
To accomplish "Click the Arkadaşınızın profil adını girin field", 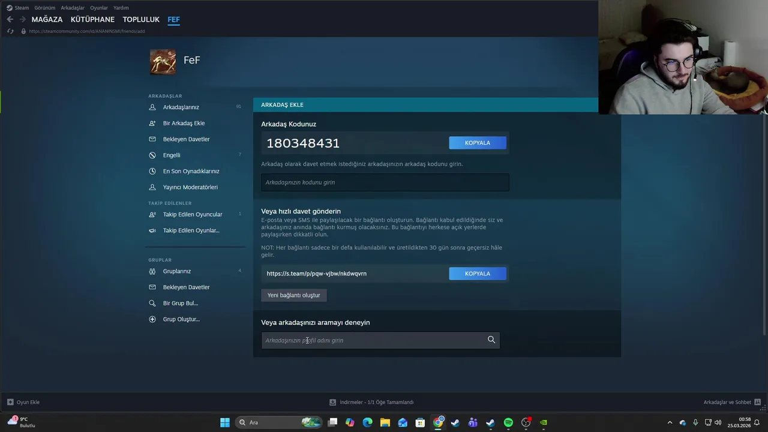I will tap(380, 340).
